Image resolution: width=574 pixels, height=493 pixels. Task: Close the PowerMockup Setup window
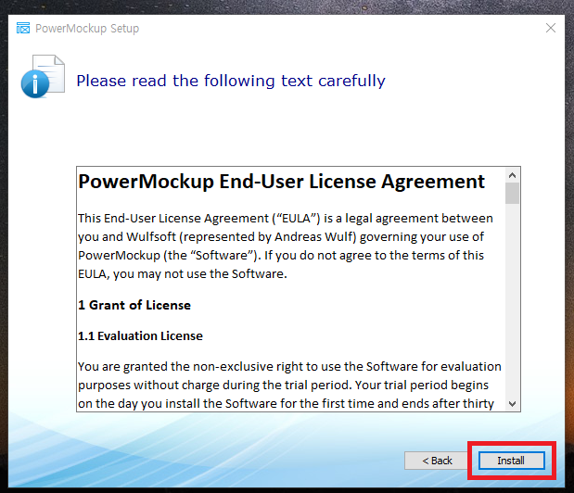tap(551, 28)
